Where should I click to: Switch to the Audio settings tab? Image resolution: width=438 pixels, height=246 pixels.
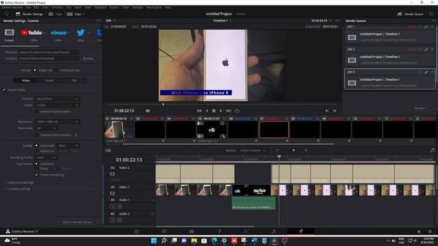[50, 81]
